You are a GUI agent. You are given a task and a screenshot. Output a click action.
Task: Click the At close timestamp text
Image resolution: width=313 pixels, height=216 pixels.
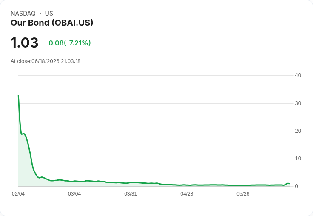click(46, 61)
